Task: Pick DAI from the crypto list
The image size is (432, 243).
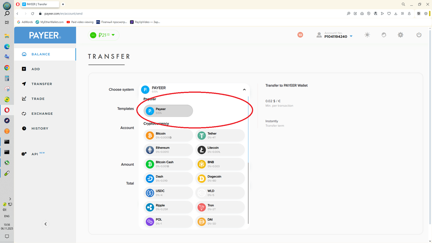Action: [220, 222]
